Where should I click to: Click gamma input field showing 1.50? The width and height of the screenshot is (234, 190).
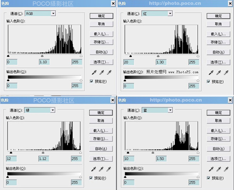(x=161, y=159)
